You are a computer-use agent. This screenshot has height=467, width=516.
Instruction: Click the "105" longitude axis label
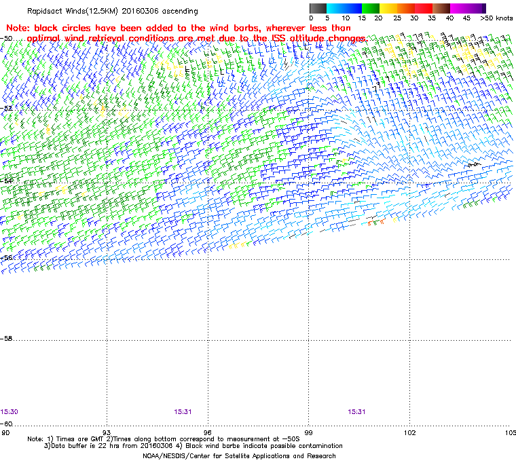[x=511, y=432]
